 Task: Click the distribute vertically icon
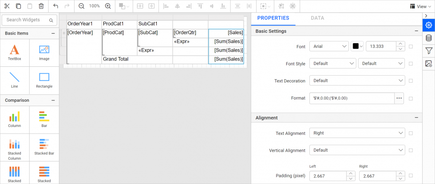237,6
